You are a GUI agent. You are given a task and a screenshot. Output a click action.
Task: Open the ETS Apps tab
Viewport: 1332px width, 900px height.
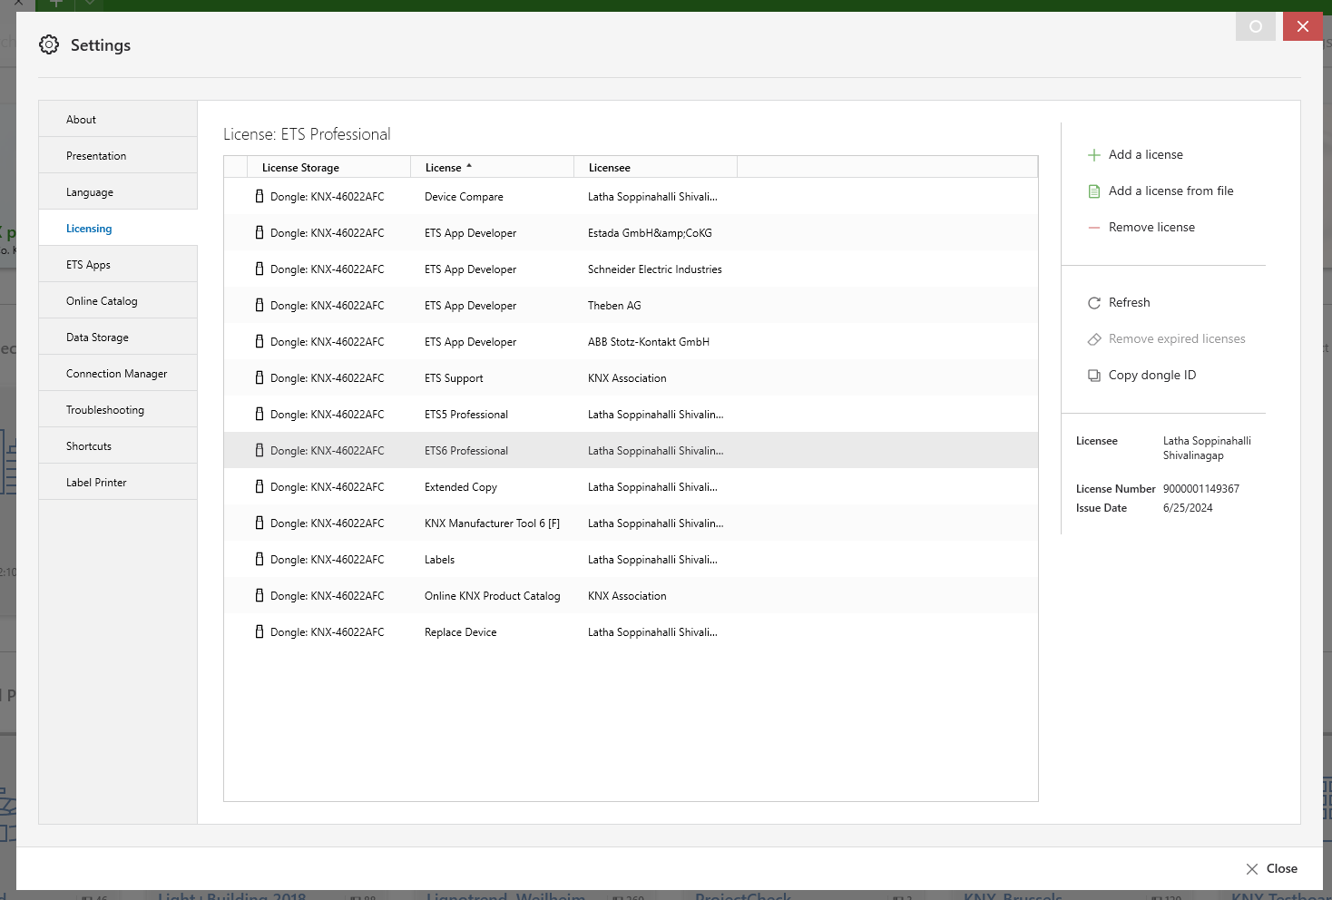pyautogui.click(x=118, y=264)
